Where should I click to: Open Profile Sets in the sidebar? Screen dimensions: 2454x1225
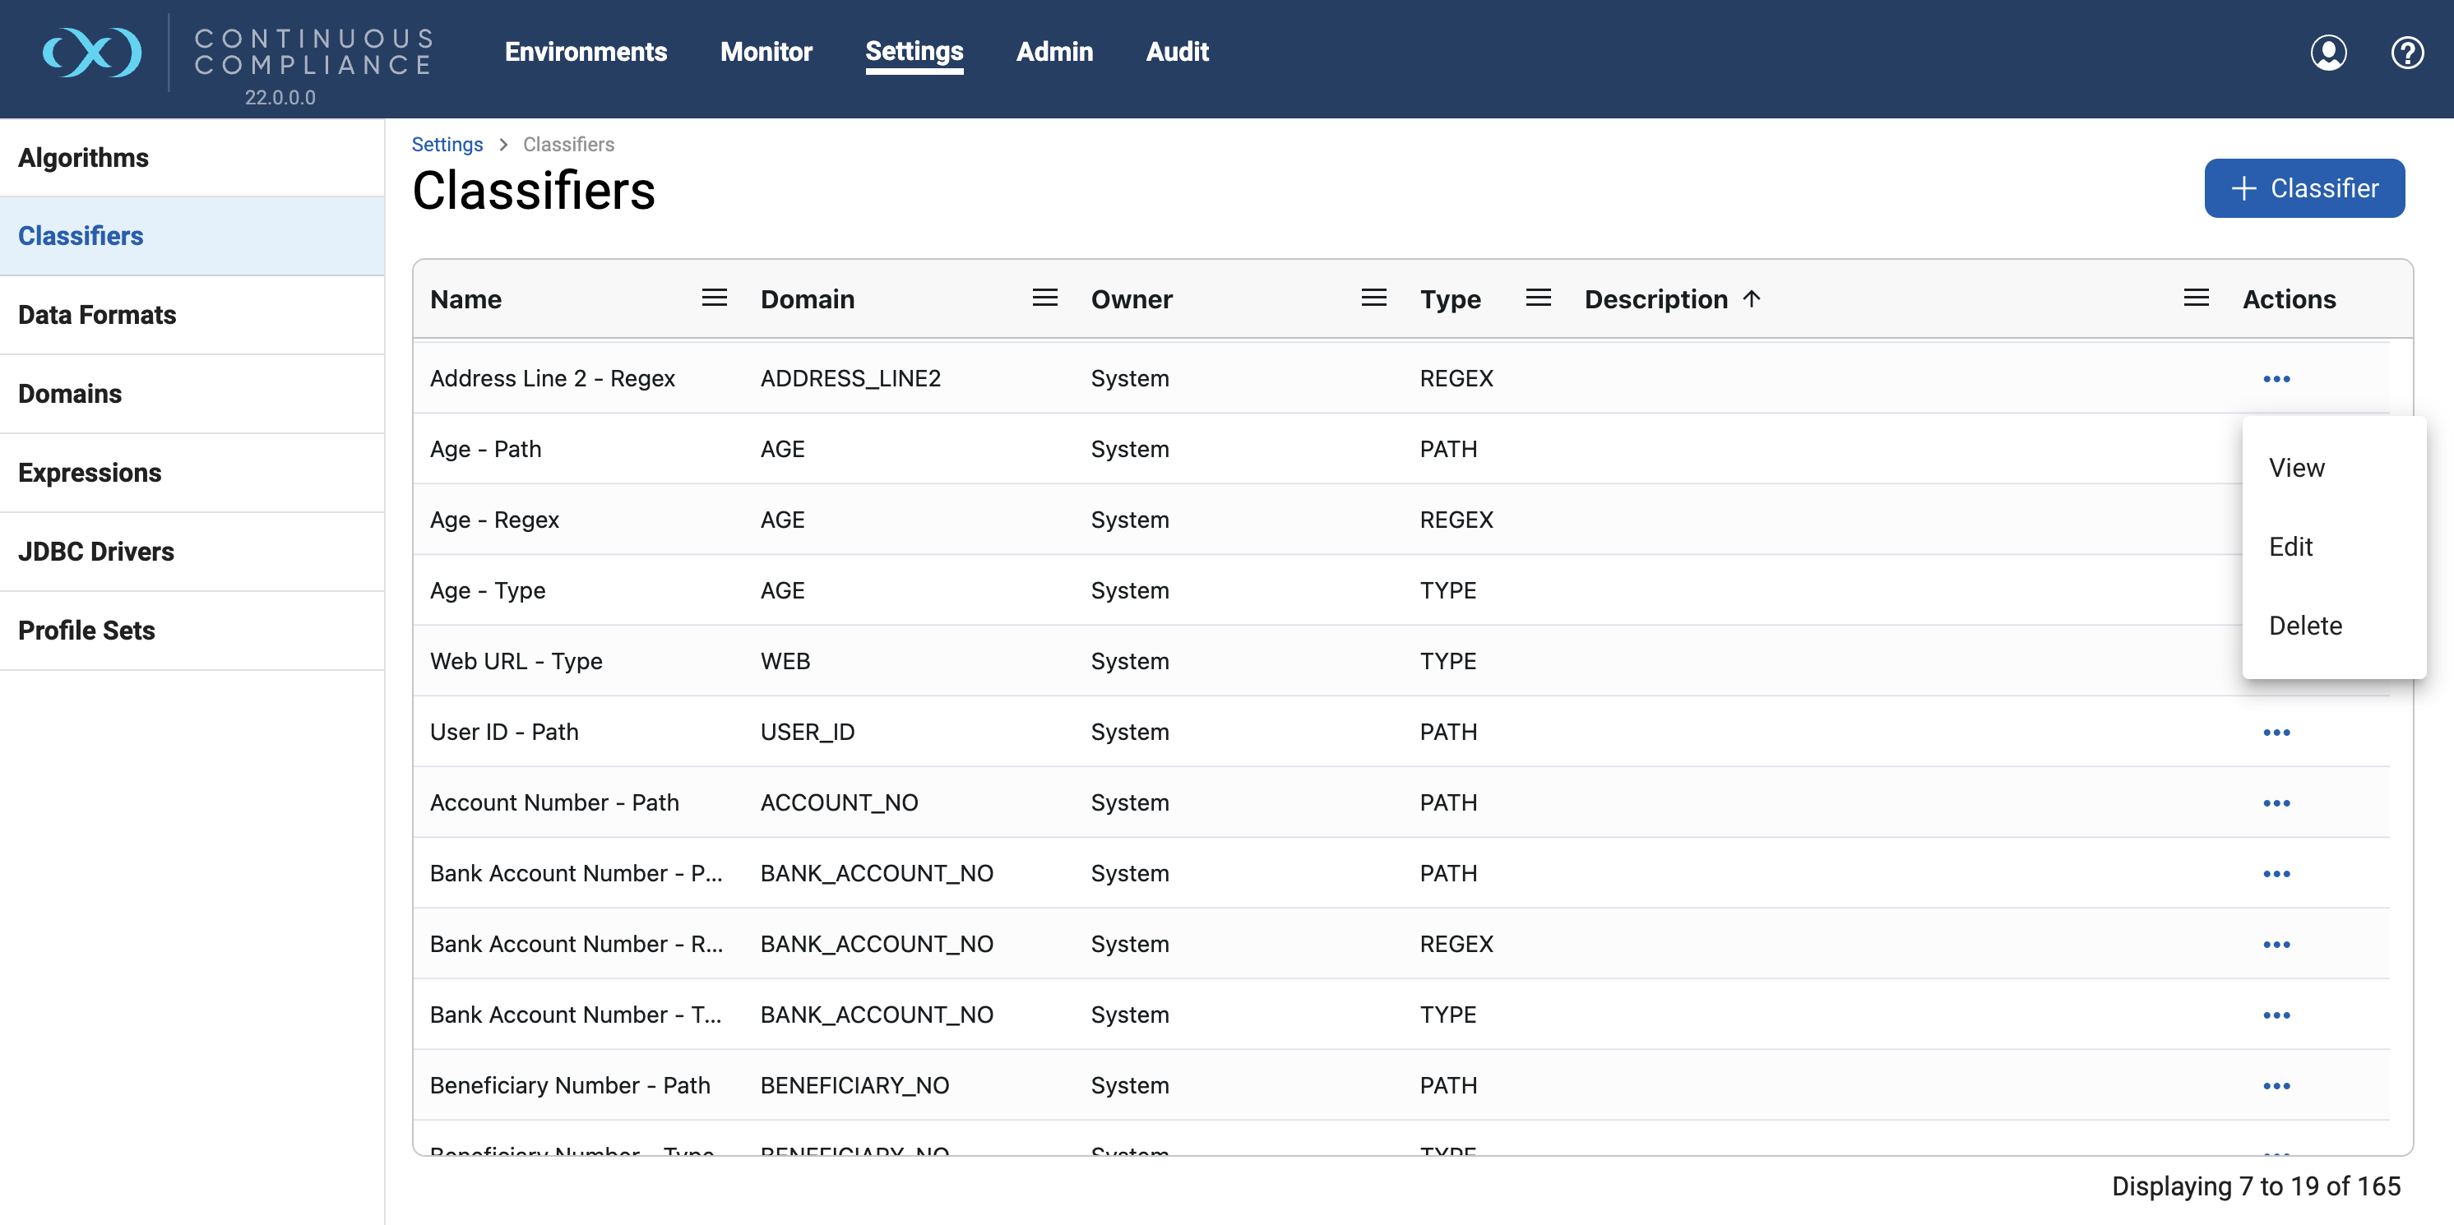point(86,631)
